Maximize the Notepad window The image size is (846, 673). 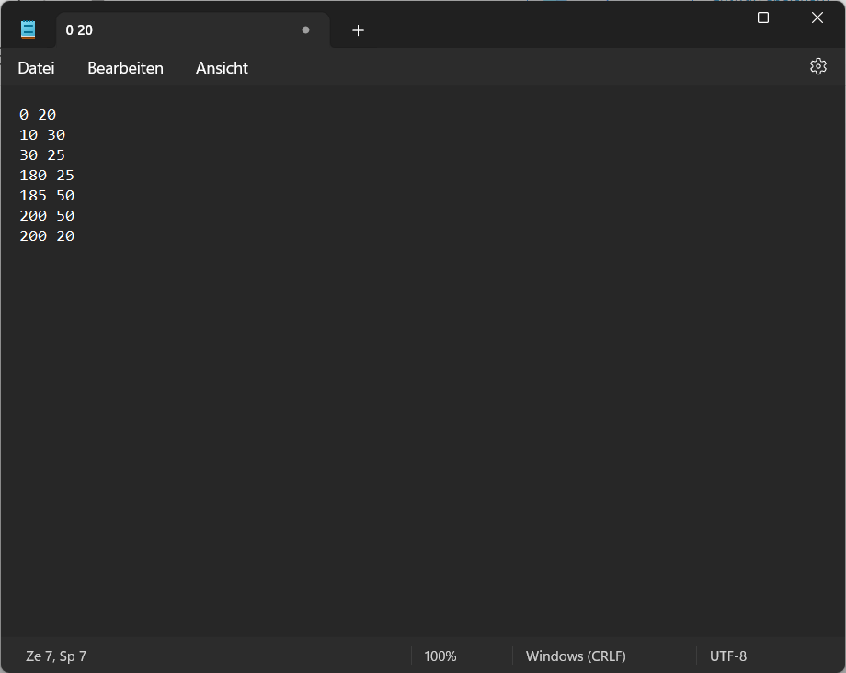pos(763,17)
